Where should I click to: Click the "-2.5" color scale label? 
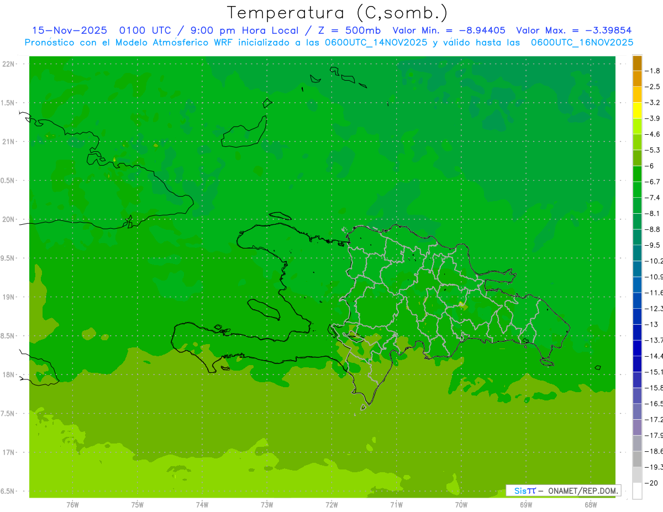[x=653, y=87]
